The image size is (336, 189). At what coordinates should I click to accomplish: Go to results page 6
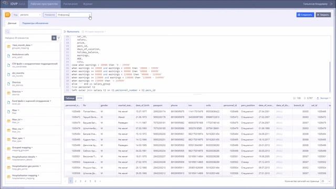[95, 181]
